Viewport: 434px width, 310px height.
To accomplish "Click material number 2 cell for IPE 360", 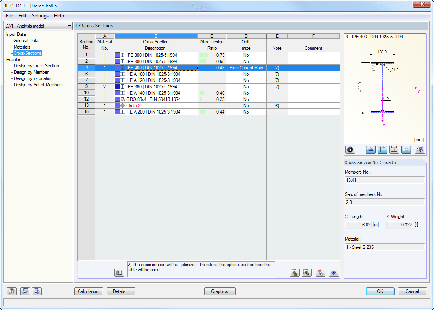I will [105, 87].
